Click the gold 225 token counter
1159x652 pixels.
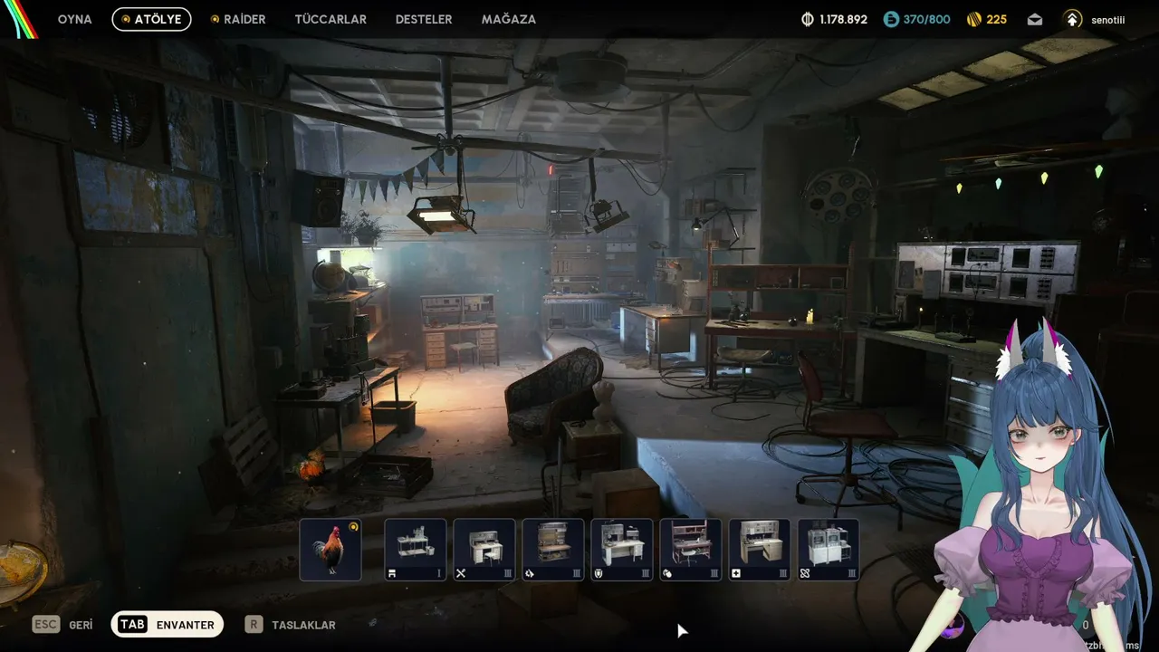point(987,19)
